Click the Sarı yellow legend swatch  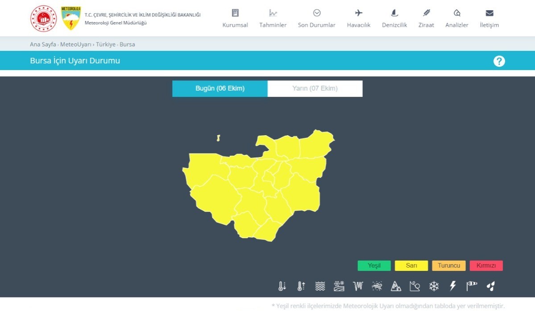[x=411, y=265]
